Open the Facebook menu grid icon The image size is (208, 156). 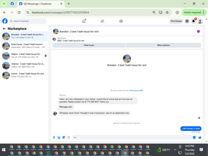coord(187,21)
